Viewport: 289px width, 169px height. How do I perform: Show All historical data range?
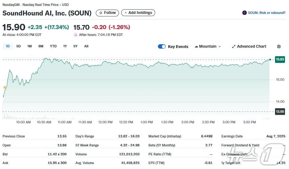click(86, 46)
